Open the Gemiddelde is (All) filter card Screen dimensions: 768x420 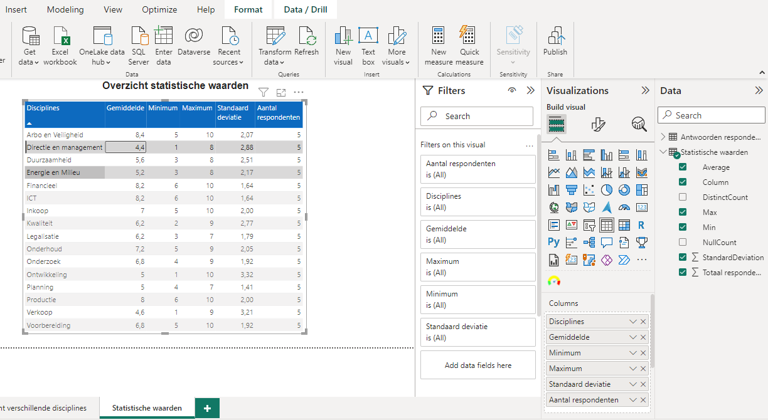(478, 234)
